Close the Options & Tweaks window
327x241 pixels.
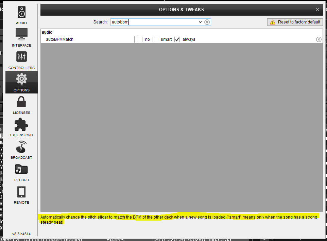[317, 10]
